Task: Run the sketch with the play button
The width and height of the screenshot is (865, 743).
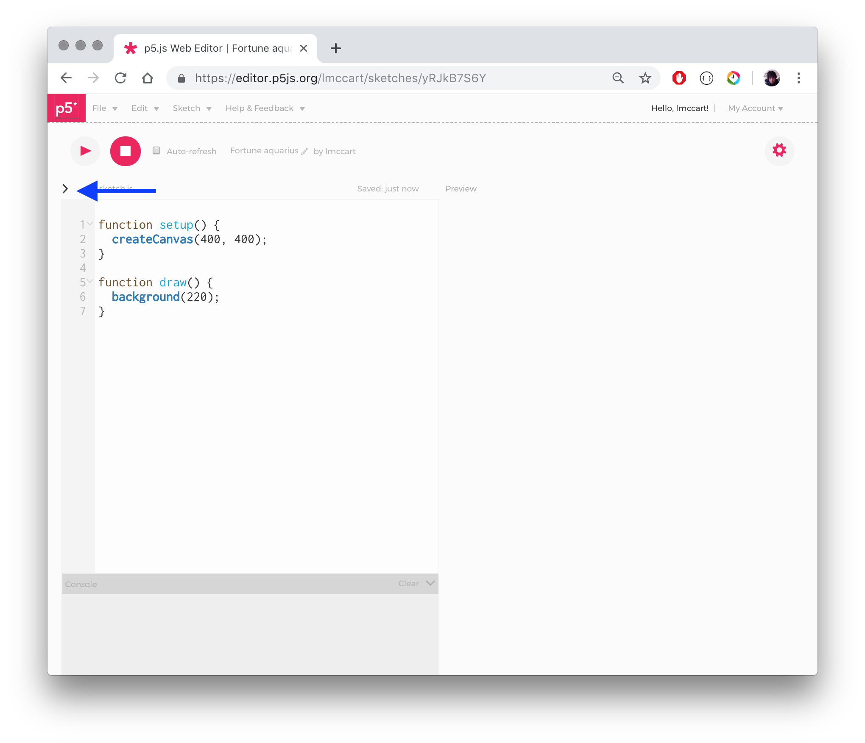Action: pyautogui.click(x=85, y=151)
